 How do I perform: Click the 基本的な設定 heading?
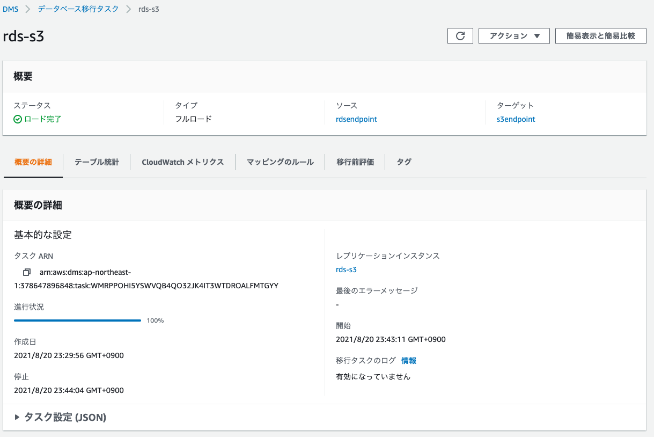pyautogui.click(x=43, y=235)
